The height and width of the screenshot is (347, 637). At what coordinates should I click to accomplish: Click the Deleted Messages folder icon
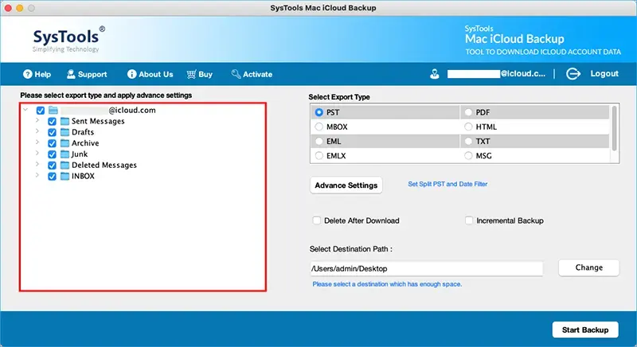tap(65, 166)
